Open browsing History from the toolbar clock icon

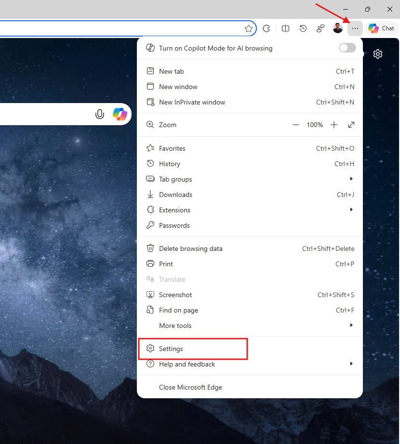coord(303,28)
